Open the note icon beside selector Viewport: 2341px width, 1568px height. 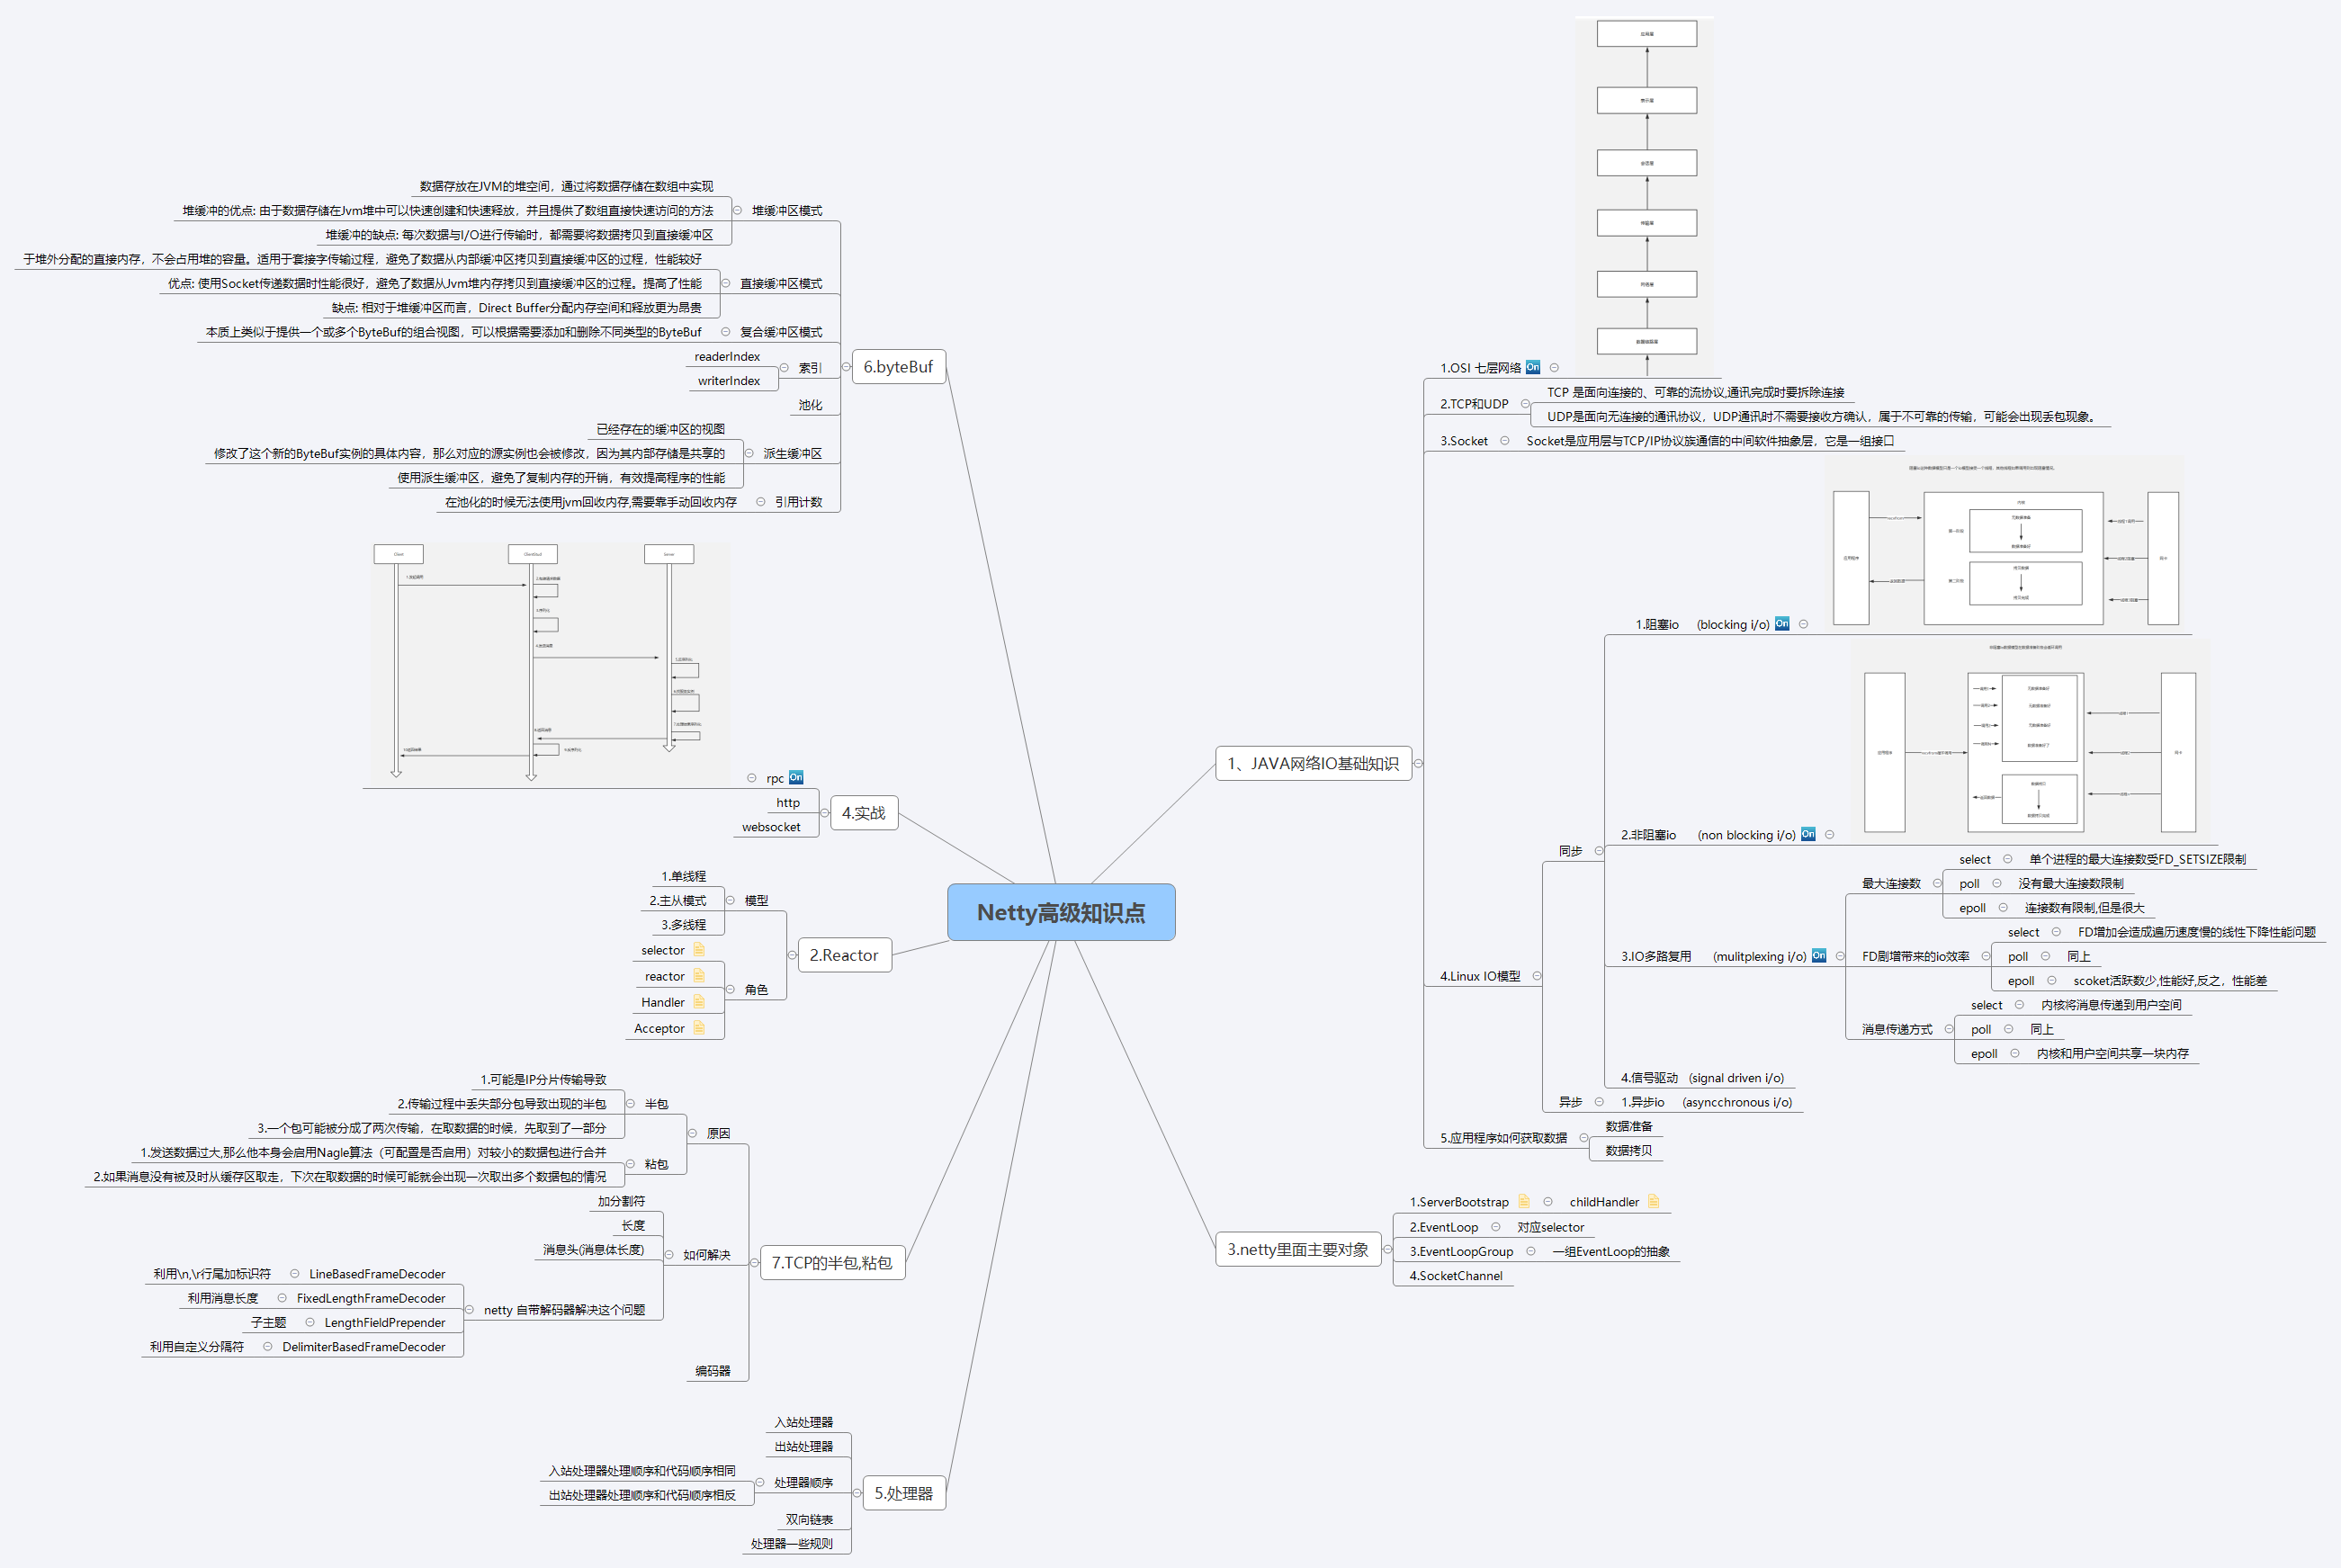699,950
